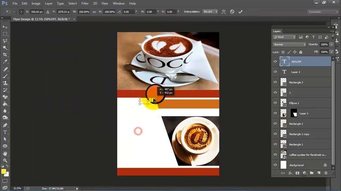
Task: Toggle maintain aspect ratio link icon
Action: (x=94, y=12)
